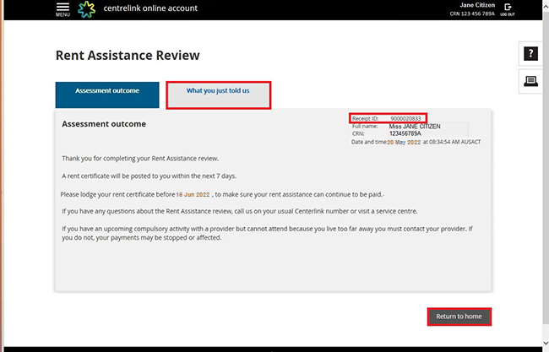549x352 pixels.
Task: Click the Centrelink star logo
Action: [86, 9]
